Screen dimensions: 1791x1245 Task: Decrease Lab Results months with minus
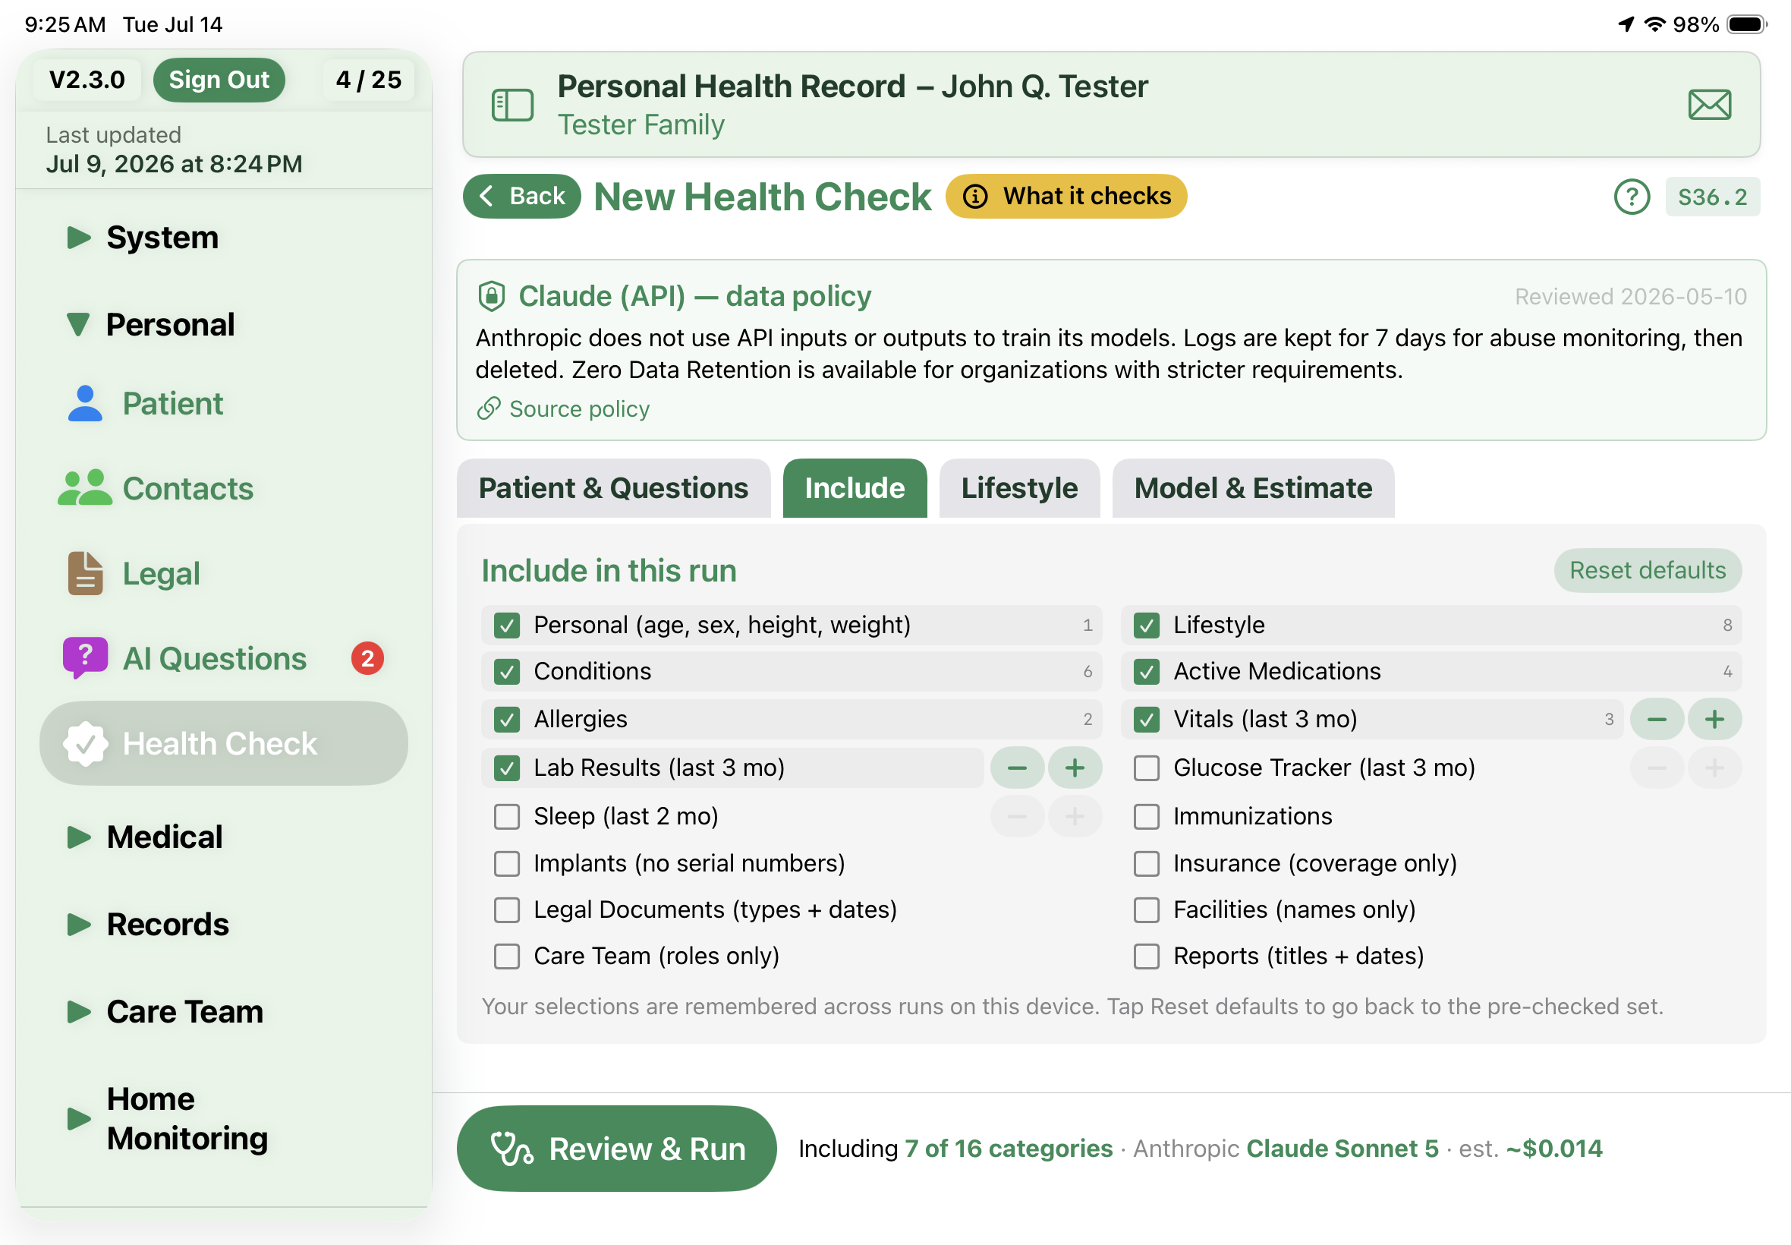[1017, 767]
